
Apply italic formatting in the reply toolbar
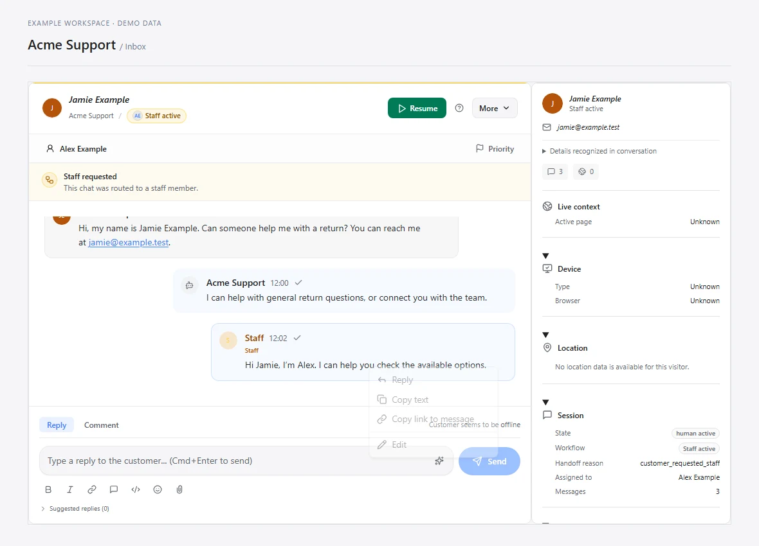pyautogui.click(x=69, y=489)
